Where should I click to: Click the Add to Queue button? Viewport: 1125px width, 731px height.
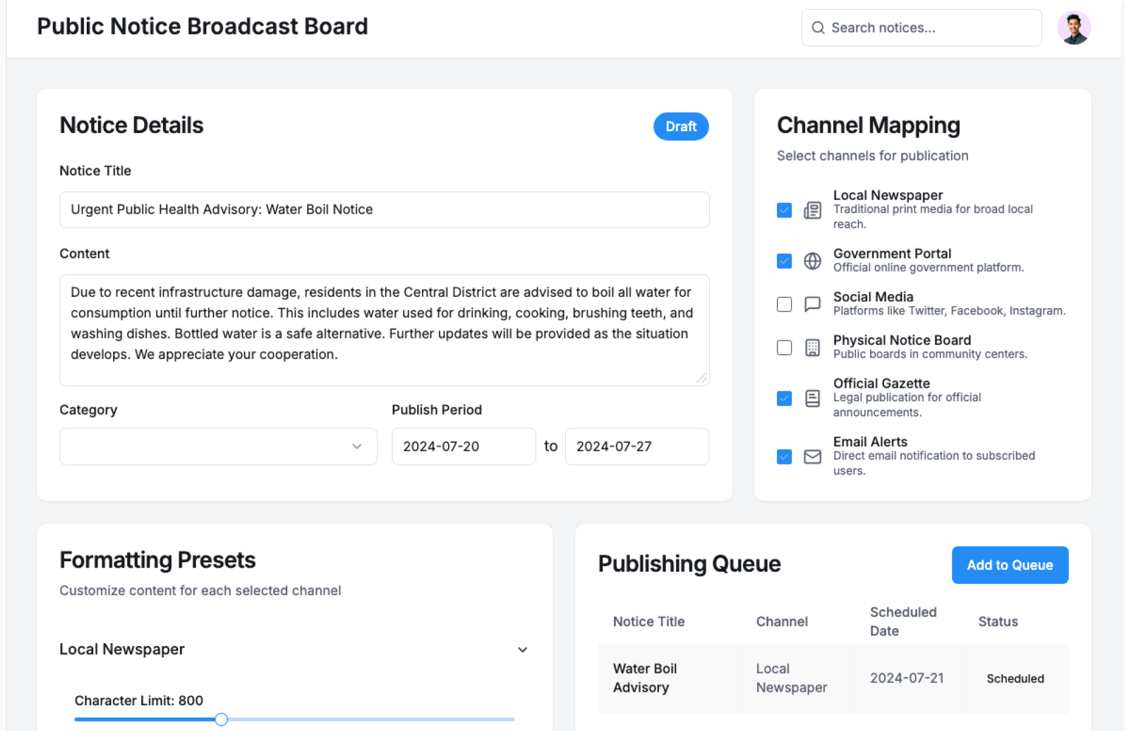pos(1010,565)
